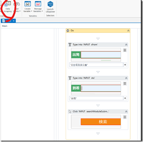Click the お台場海浜公園 text input field
143x142 pixels.
tap(96, 65)
